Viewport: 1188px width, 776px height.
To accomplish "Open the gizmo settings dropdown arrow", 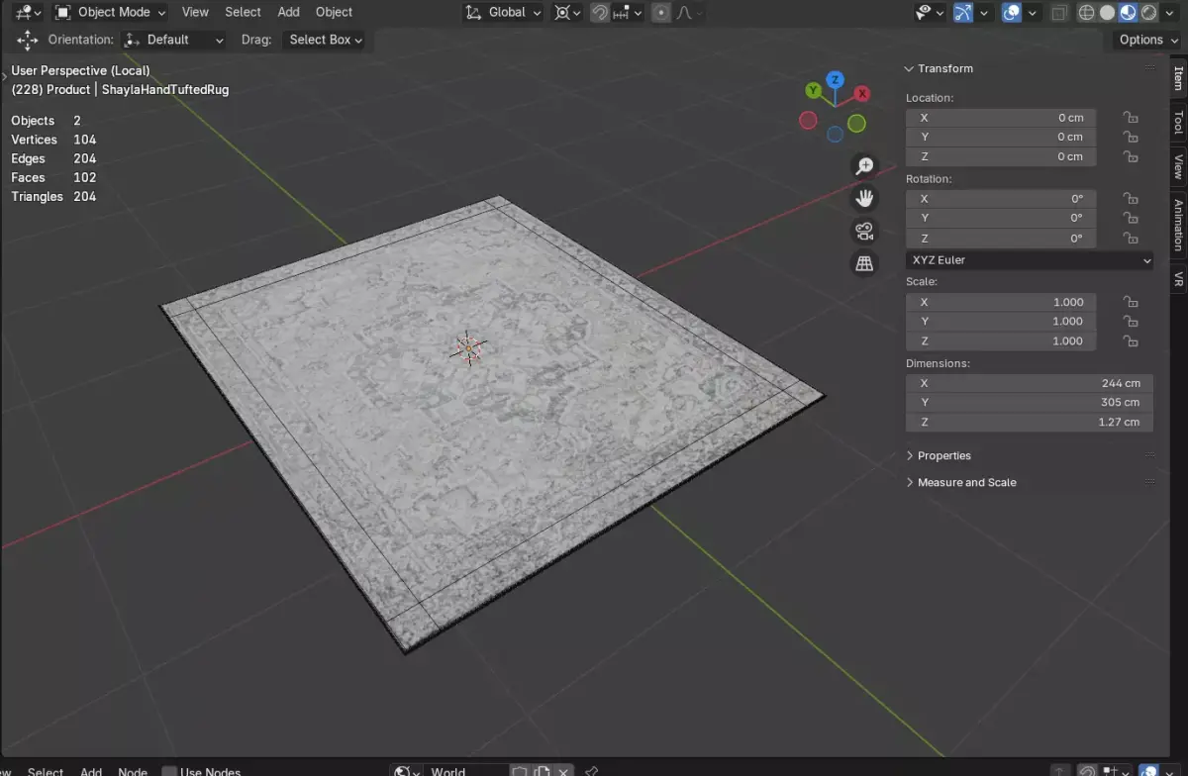I will pyautogui.click(x=983, y=13).
